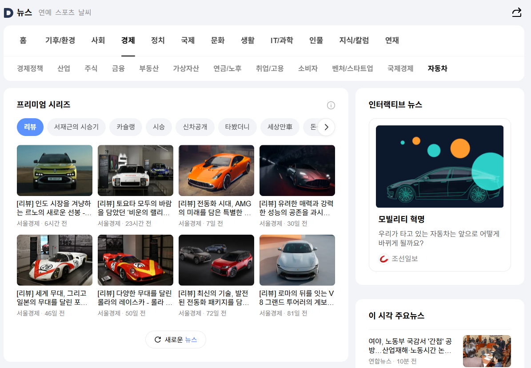Select the 국제 tab
The width and height of the screenshot is (531, 368).
click(x=188, y=40)
